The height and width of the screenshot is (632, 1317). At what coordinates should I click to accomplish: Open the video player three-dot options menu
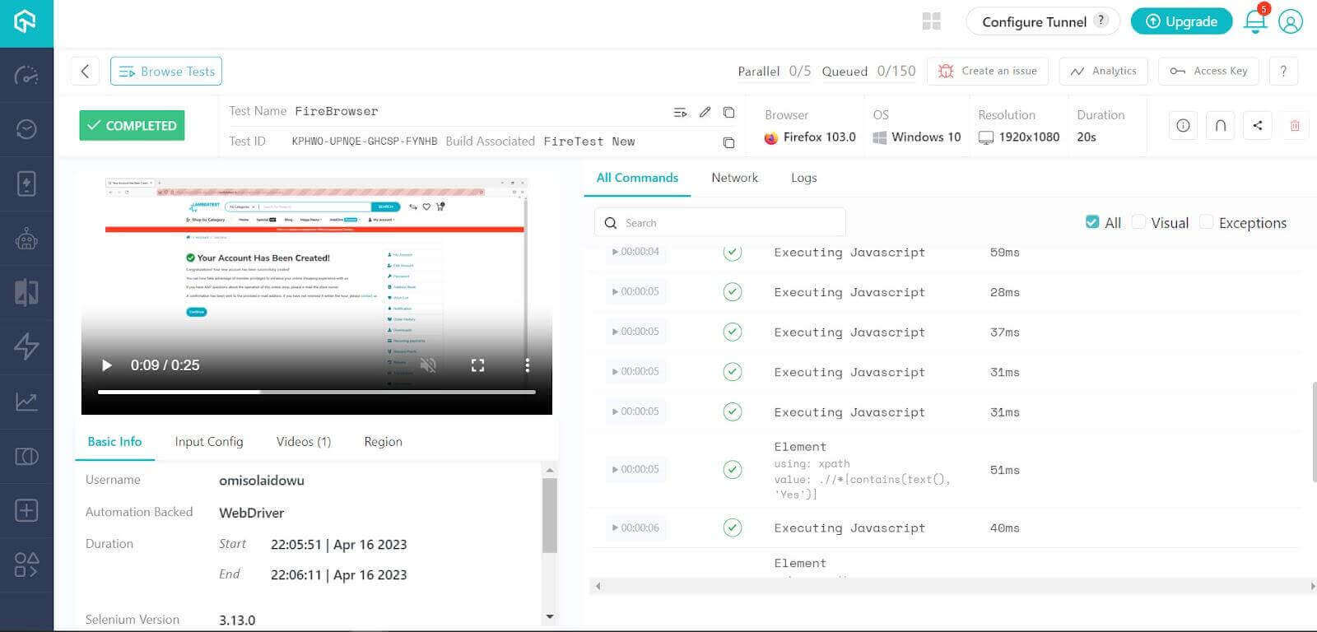(x=527, y=365)
